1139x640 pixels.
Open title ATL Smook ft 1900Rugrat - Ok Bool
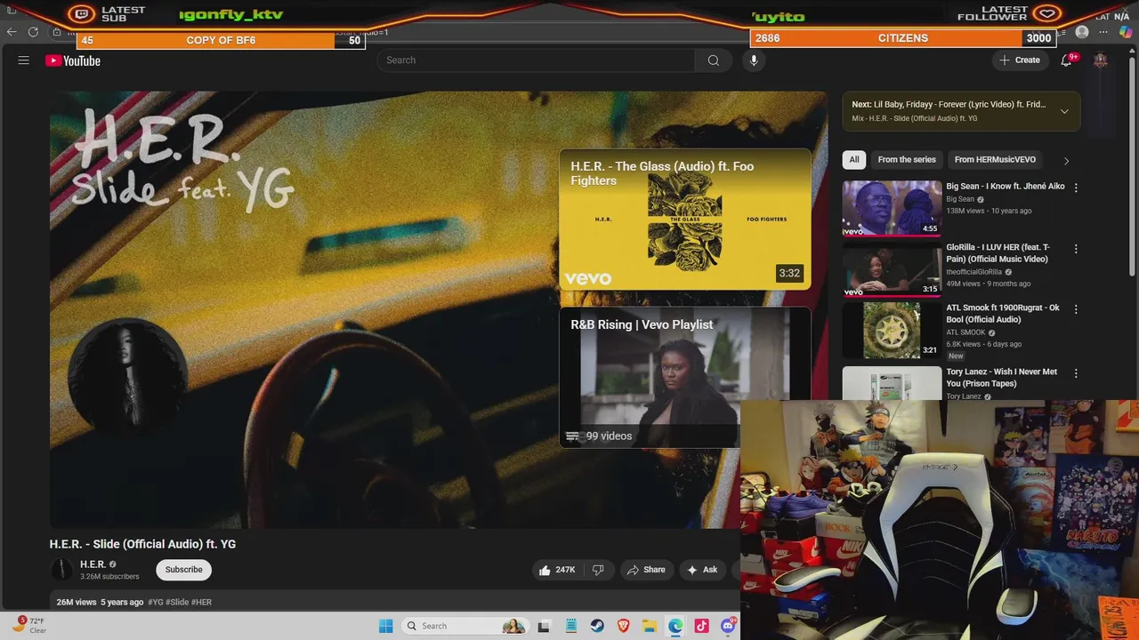[x=1003, y=314]
